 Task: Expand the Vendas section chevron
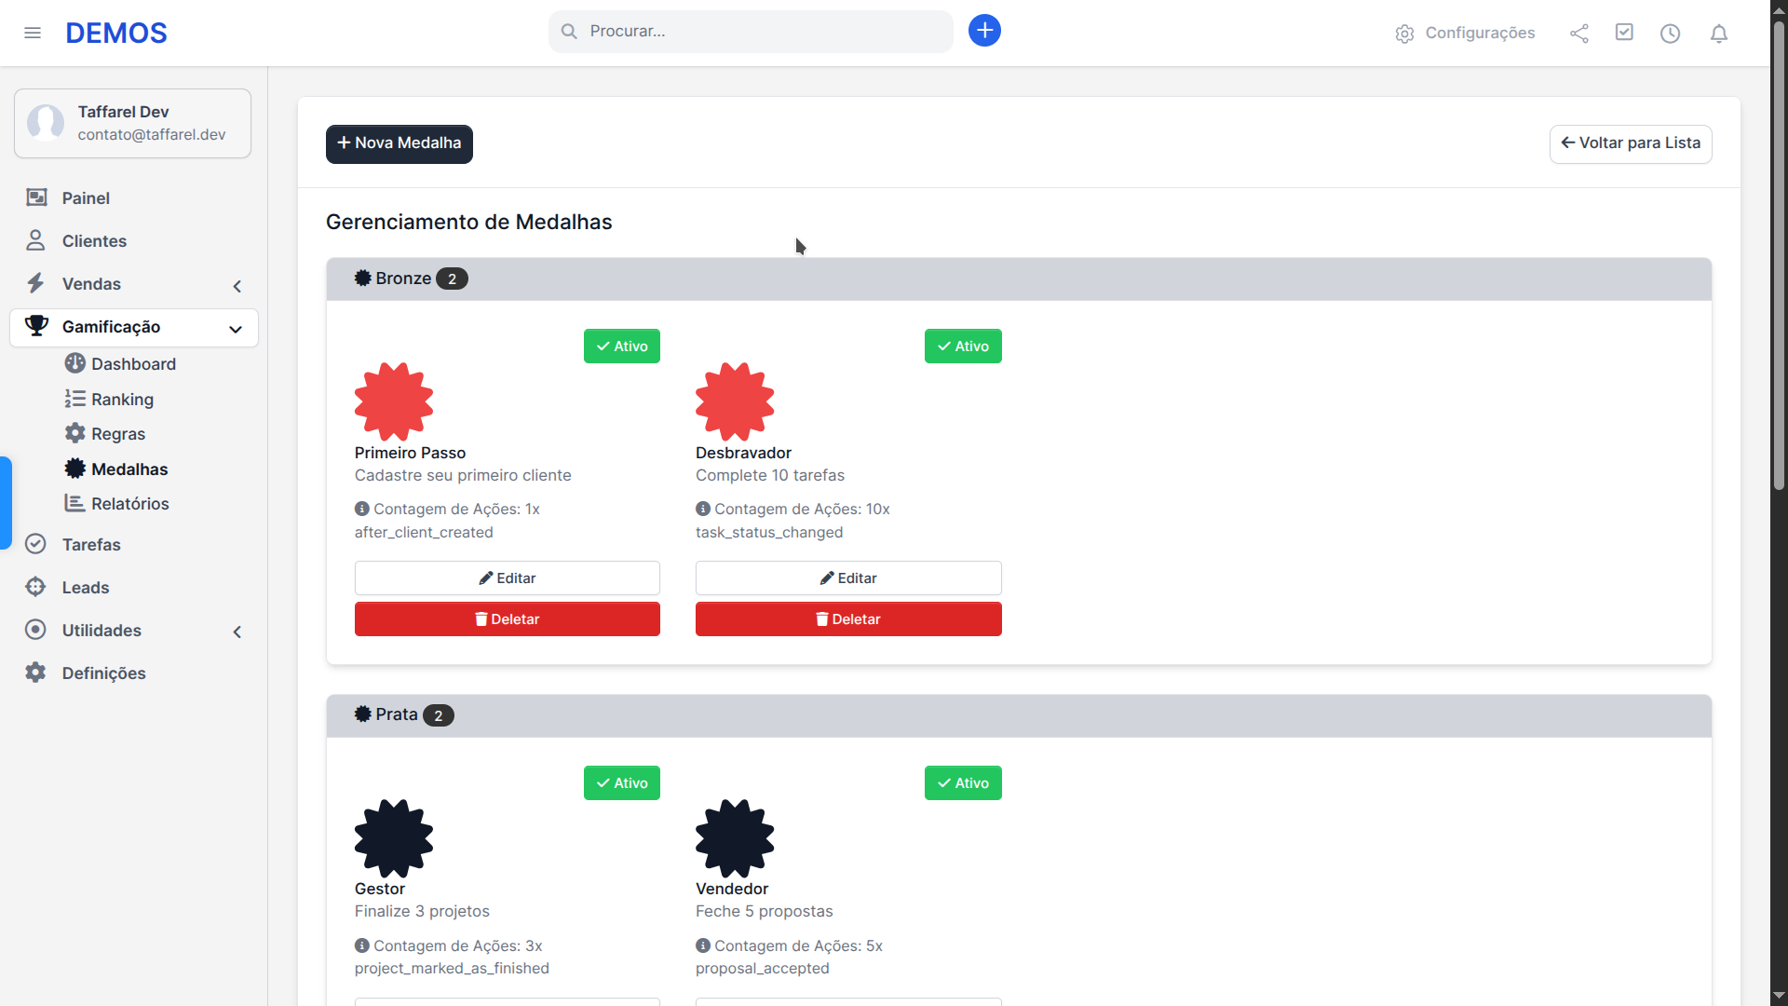pyautogui.click(x=237, y=286)
